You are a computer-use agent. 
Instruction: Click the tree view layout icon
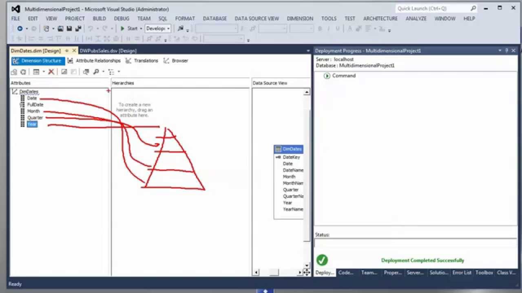111,72
